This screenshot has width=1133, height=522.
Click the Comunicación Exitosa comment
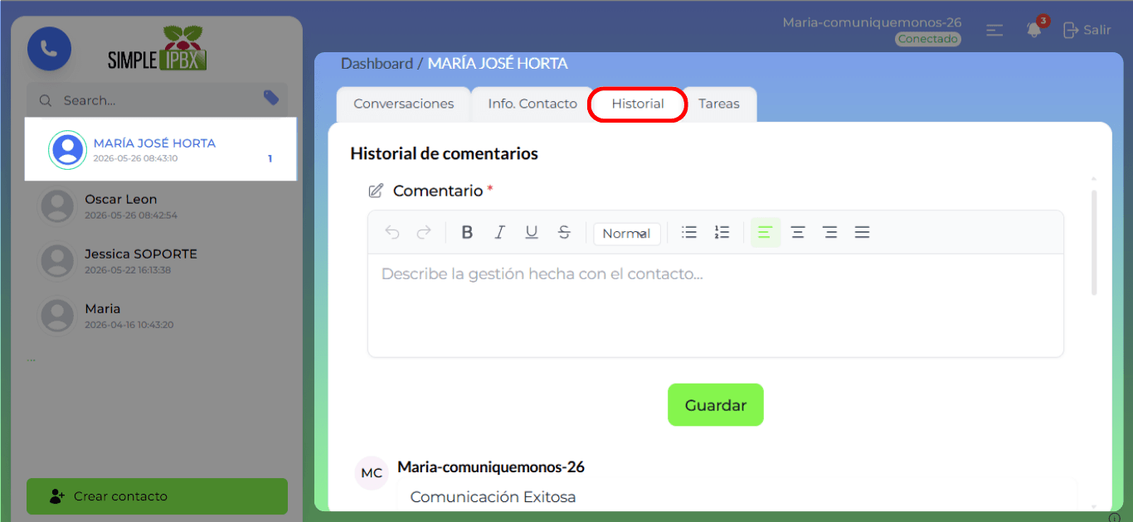click(493, 497)
